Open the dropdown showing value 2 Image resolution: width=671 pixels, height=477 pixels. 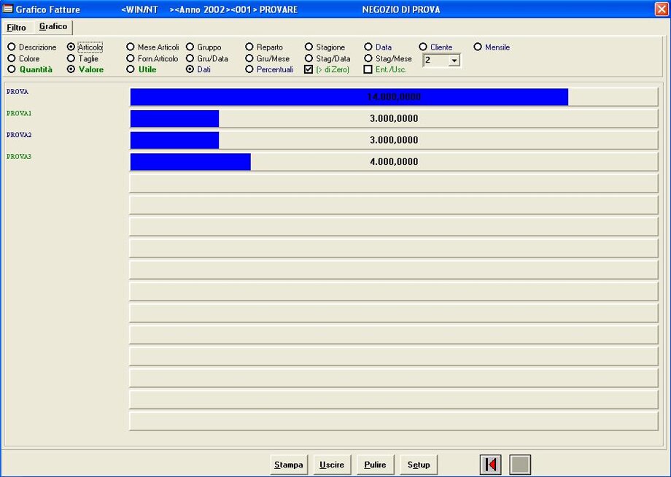[454, 61]
